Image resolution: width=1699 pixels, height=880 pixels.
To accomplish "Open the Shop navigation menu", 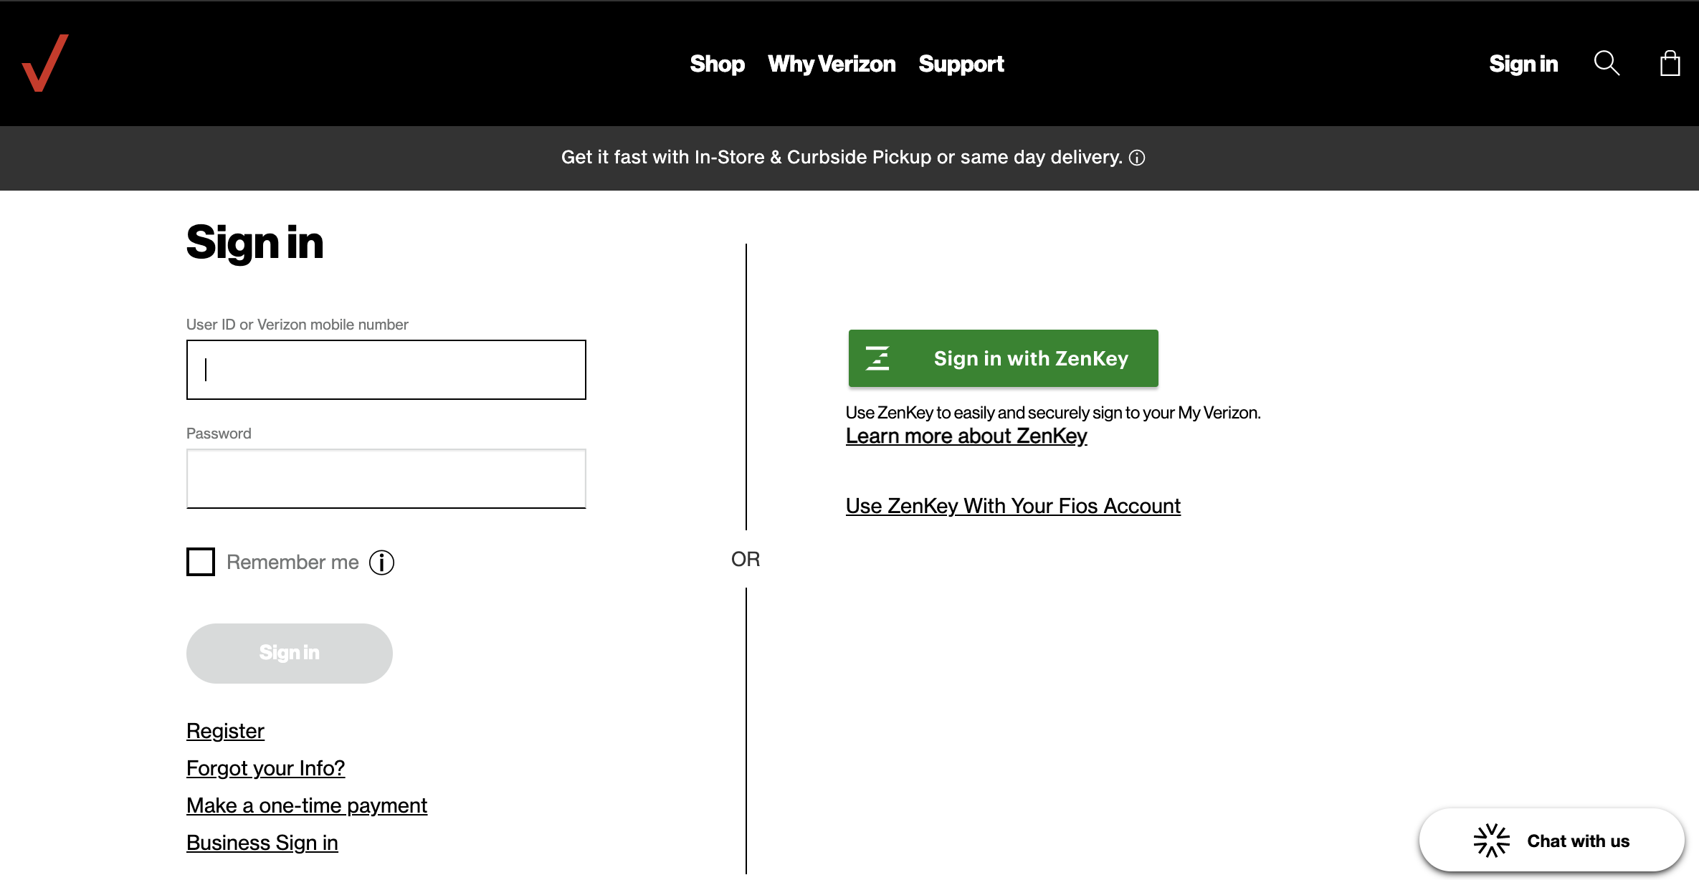I will click(716, 64).
